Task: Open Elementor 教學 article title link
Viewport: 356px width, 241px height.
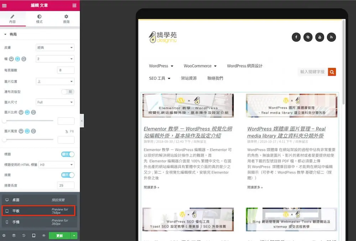Action: tap(188, 132)
